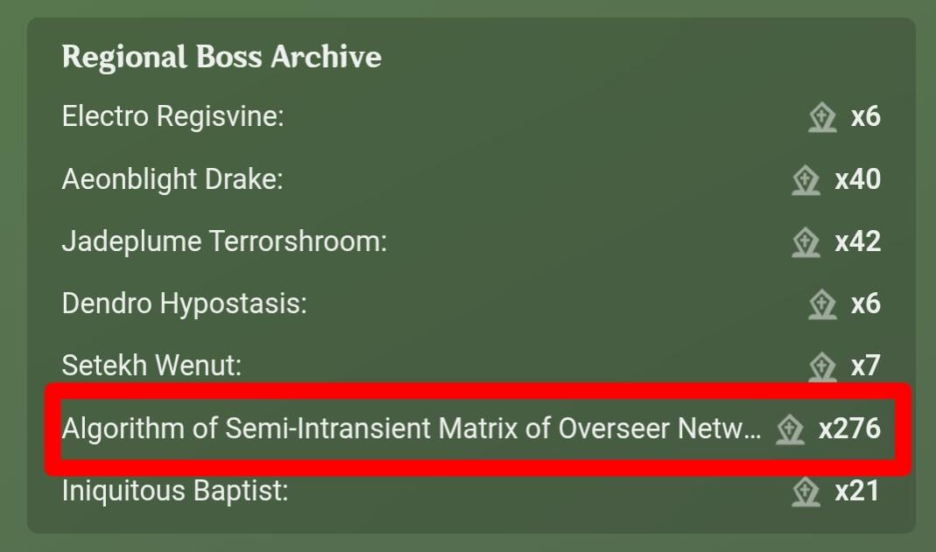Image resolution: width=936 pixels, height=552 pixels.
Task: Open the Jadeplume Terrorshroom entry
Action: pyautogui.click(x=224, y=242)
